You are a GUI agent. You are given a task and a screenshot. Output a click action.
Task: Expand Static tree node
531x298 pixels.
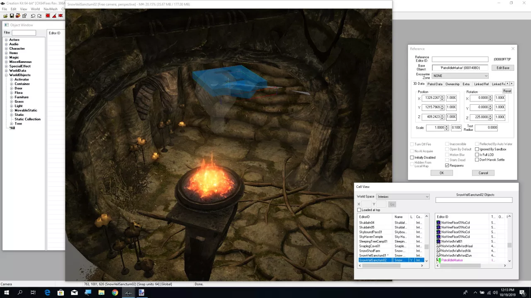tap(12, 115)
